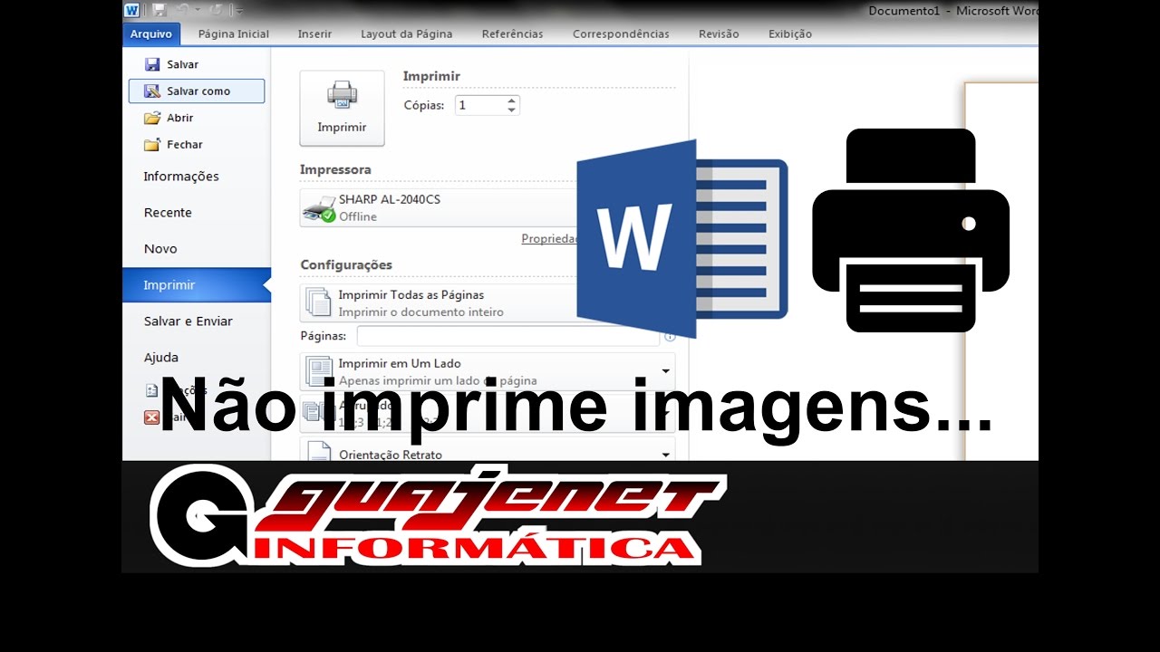Choose Salvar como in the backstage menu
Viewport: 1160px width, 652px height.
[x=197, y=91]
